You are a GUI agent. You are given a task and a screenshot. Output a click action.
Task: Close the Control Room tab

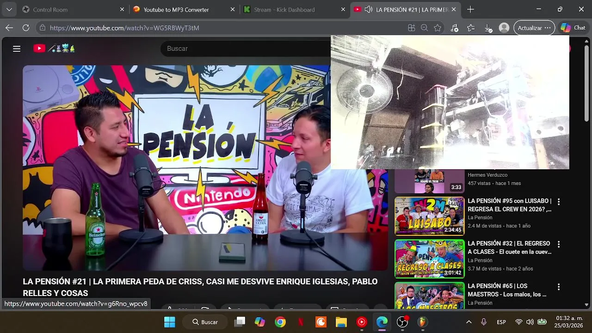122,9
